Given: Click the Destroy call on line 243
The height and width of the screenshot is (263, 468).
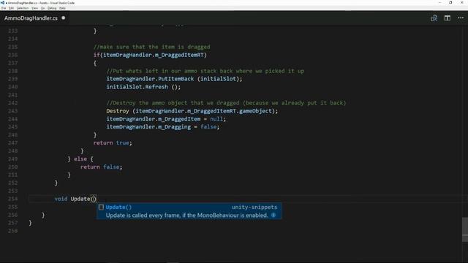Looking at the screenshot, I should click(x=192, y=111).
